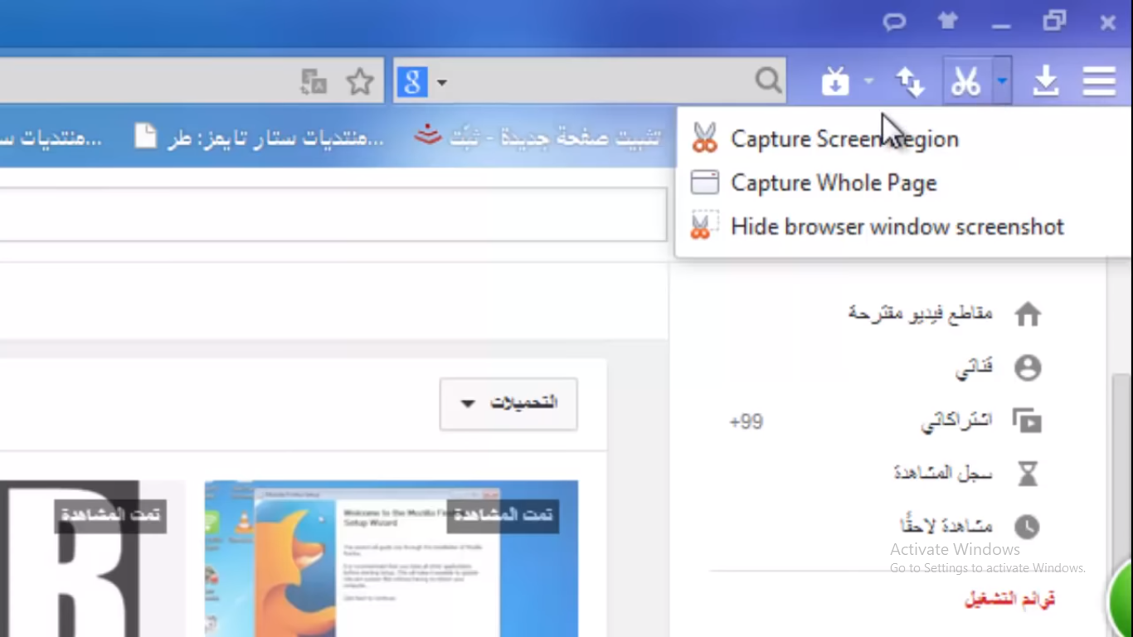
Task: Click the home icon in the YouTube sidebar
Action: [1028, 314]
